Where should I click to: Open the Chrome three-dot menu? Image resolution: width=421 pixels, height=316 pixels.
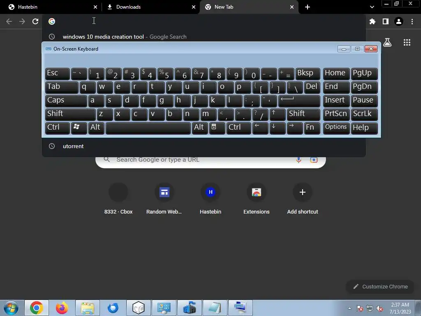tap(412, 21)
